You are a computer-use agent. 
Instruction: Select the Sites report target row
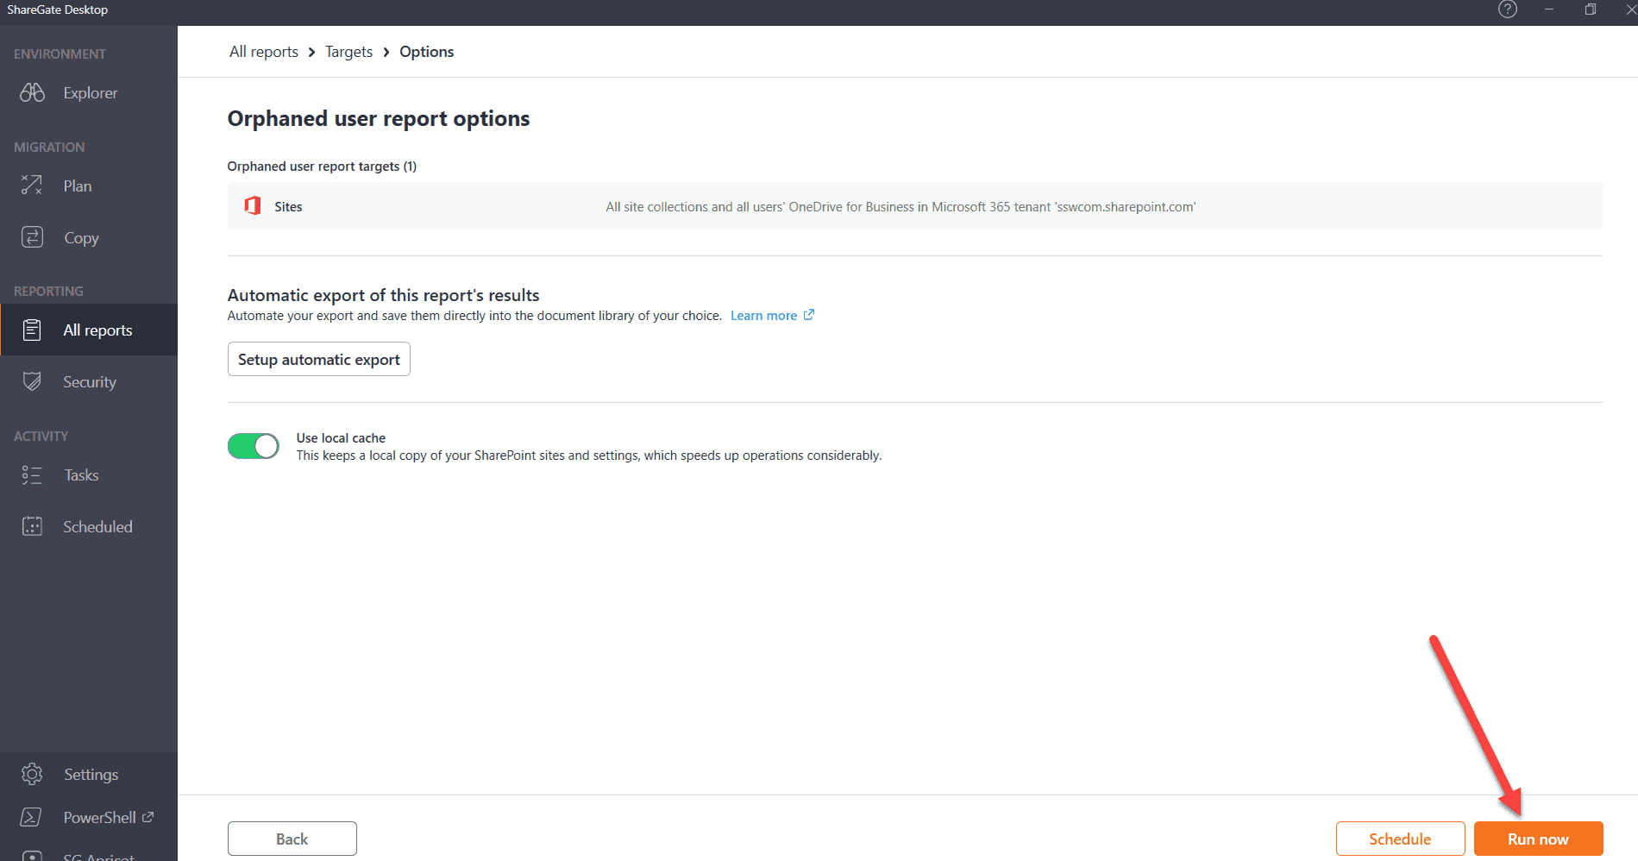tap(914, 206)
